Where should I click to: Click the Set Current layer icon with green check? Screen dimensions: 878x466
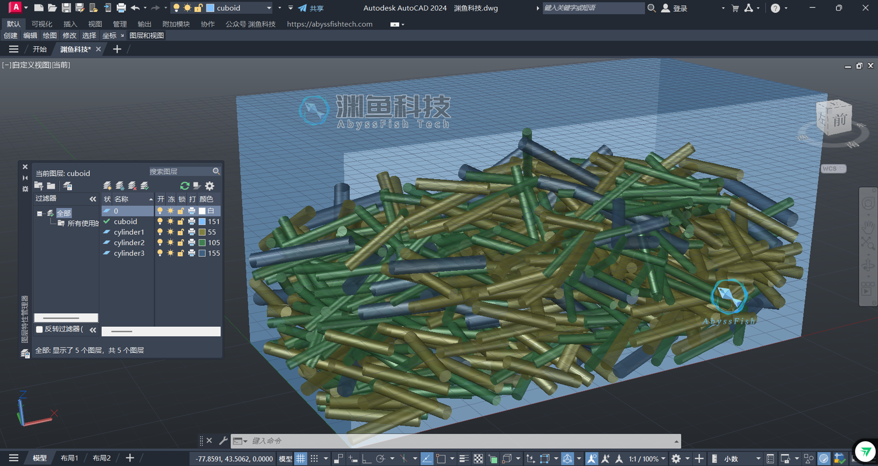click(144, 186)
